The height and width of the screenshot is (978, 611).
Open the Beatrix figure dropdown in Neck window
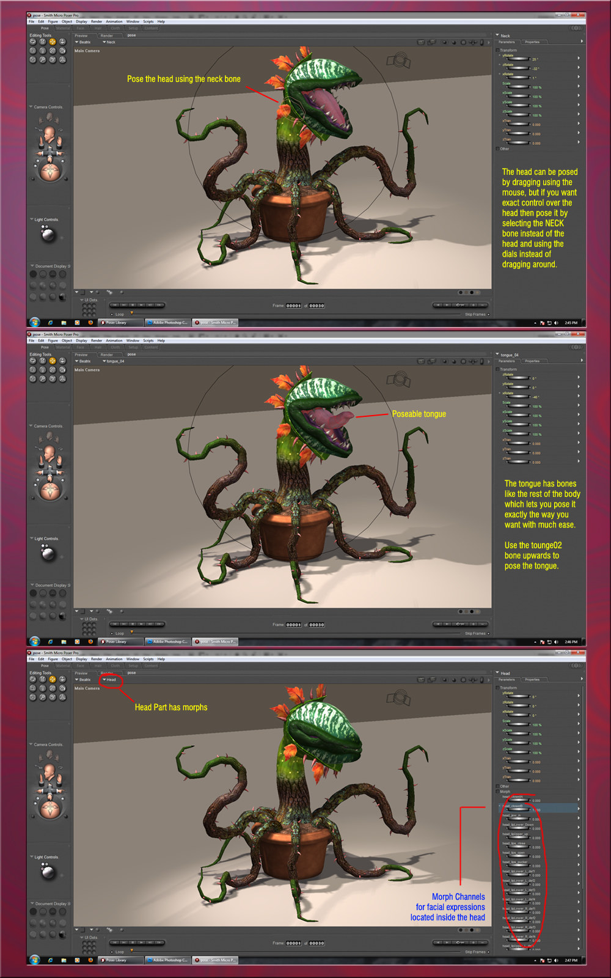tap(83, 42)
